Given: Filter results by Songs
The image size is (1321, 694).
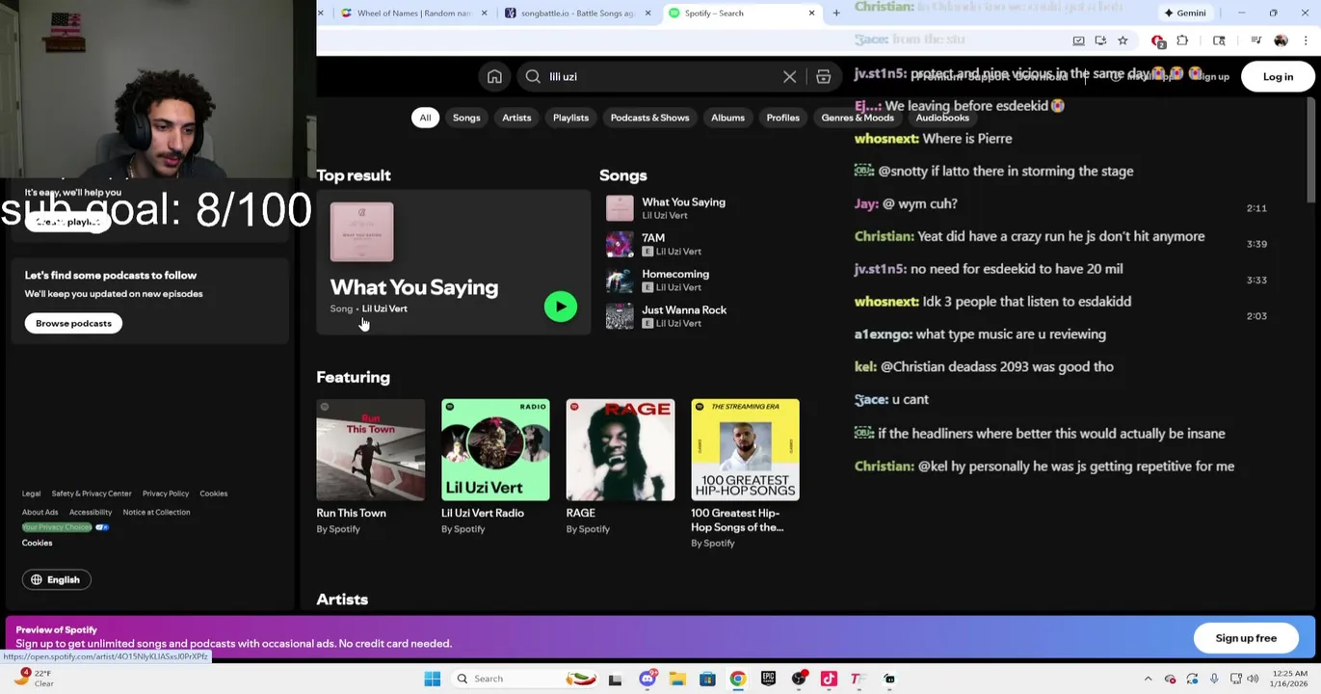Looking at the screenshot, I should [466, 118].
